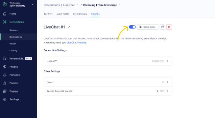
Task: Click the LiveChat #1 title
Action: 54,27
